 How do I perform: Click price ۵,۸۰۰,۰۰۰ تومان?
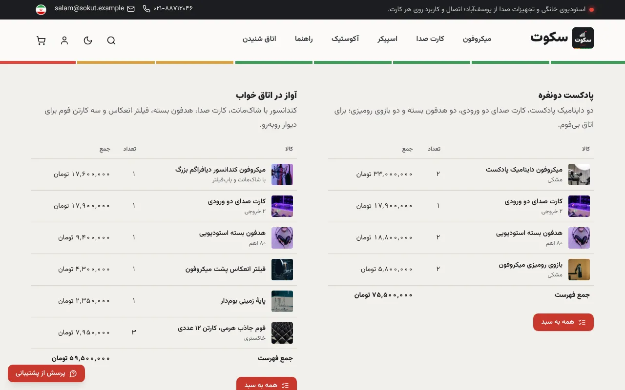387,269
